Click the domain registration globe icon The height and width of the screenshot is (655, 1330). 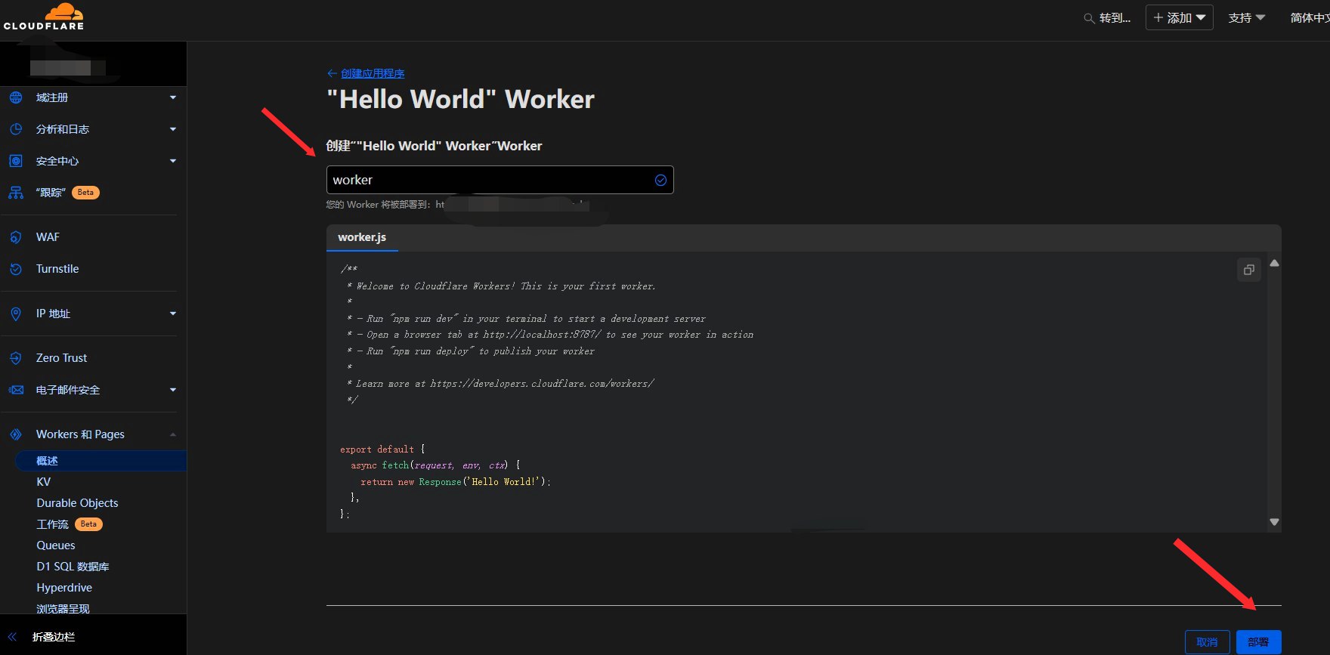tap(16, 97)
